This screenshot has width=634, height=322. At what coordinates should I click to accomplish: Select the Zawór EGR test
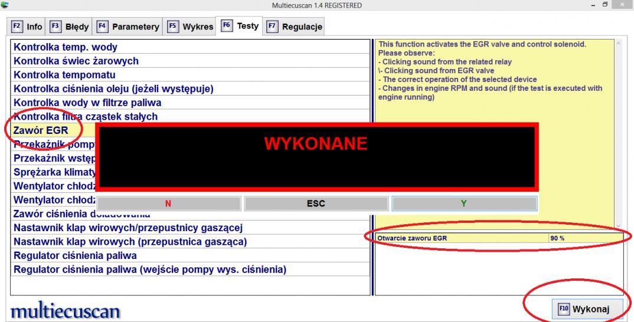click(x=53, y=130)
